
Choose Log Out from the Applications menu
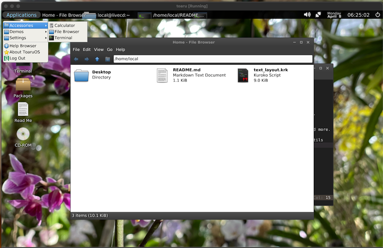(x=17, y=58)
